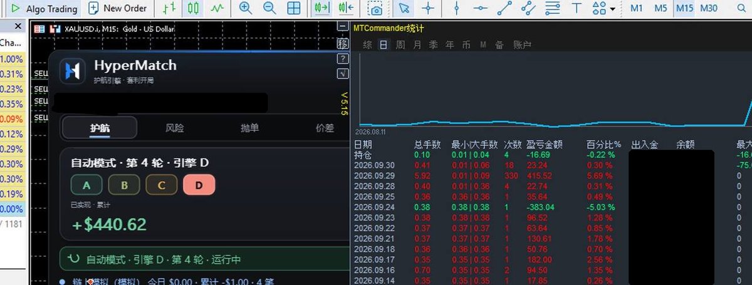Select engine A
Image resolution: width=752 pixels, height=285 pixels.
point(86,185)
